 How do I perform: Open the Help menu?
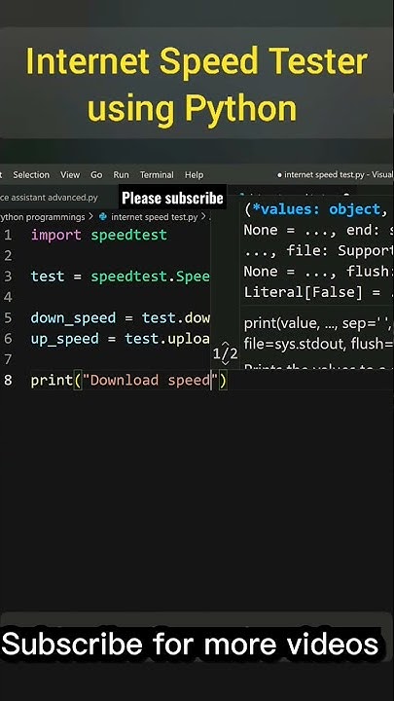coord(194,175)
